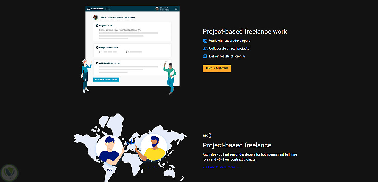This screenshot has height=182, width=378.
Task: Click the 'Additional information' section label
Action: tap(110, 63)
